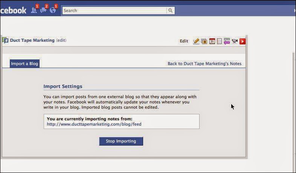Open the red YouTube play icon

tap(243, 41)
